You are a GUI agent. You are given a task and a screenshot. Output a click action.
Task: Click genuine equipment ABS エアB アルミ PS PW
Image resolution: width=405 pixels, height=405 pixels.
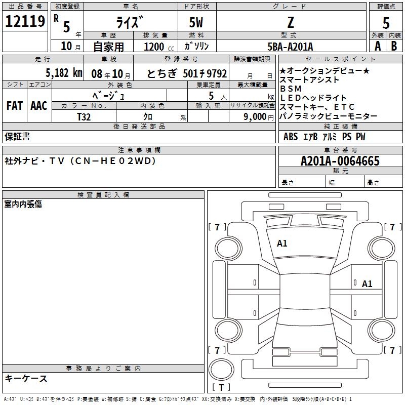click(x=325, y=136)
